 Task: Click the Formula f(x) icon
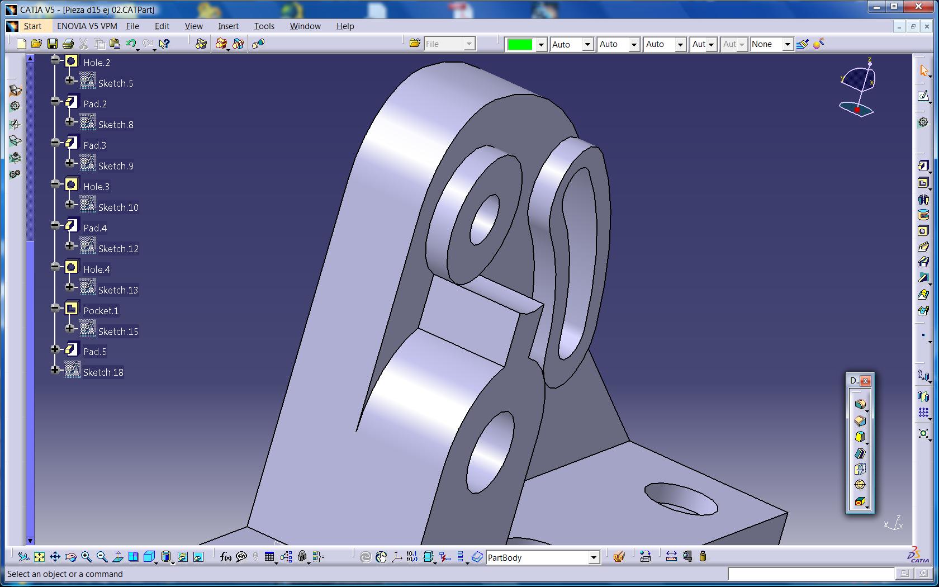click(x=226, y=557)
